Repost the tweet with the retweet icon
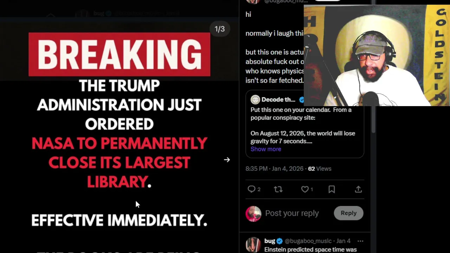 278,189
